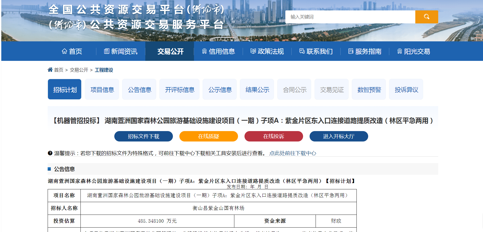
Task: Select the 公告信息 tab
Action: [139, 90]
